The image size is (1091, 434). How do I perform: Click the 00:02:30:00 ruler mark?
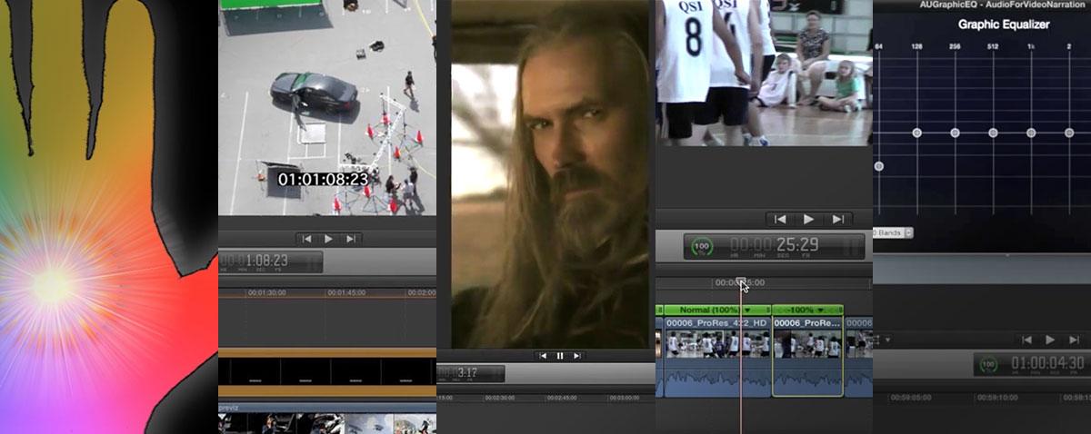500,398
